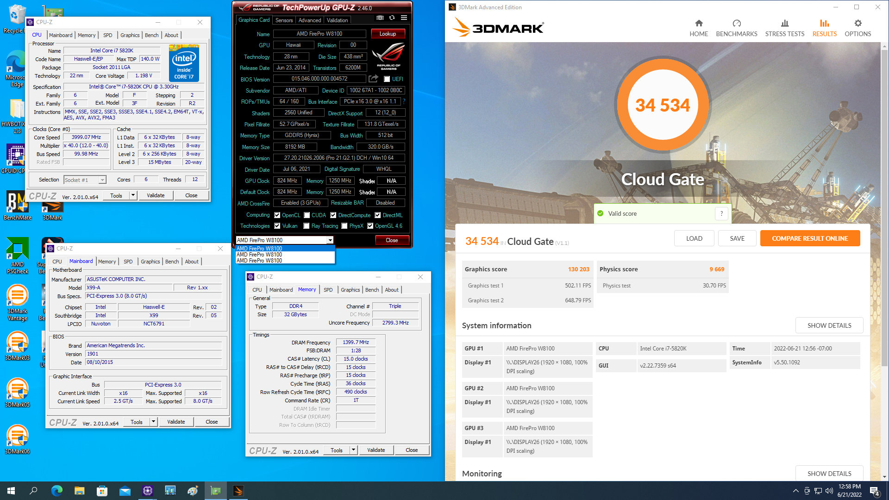Screen dimensions: 889x500
Task: Toggle Vulkan checkbox
Action: 277,226
